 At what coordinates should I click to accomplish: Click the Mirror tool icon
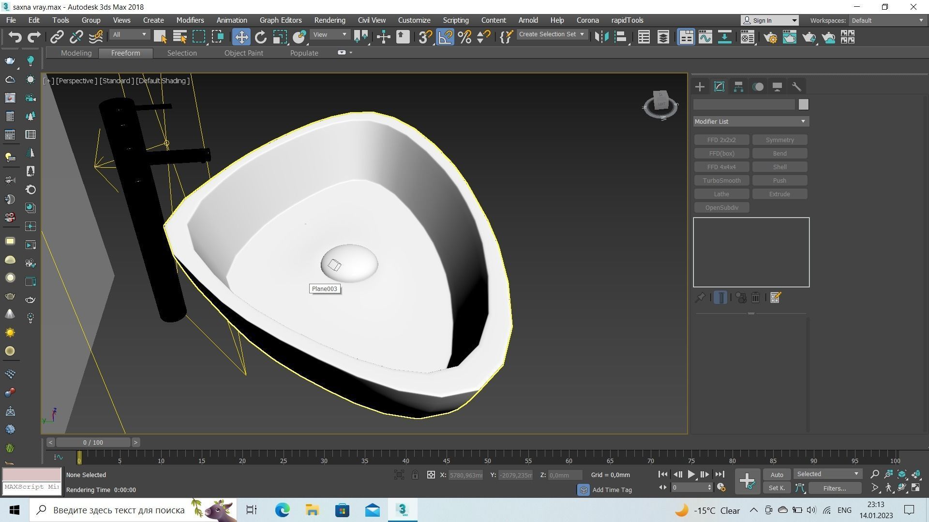[601, 37]
